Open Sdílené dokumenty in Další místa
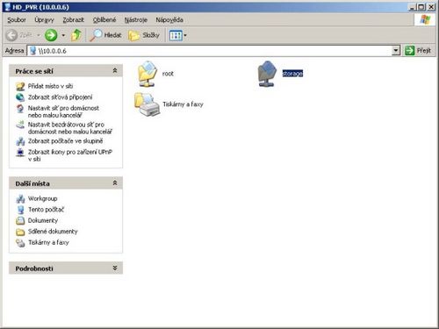 pyautogui.click(x=53, y=232)
